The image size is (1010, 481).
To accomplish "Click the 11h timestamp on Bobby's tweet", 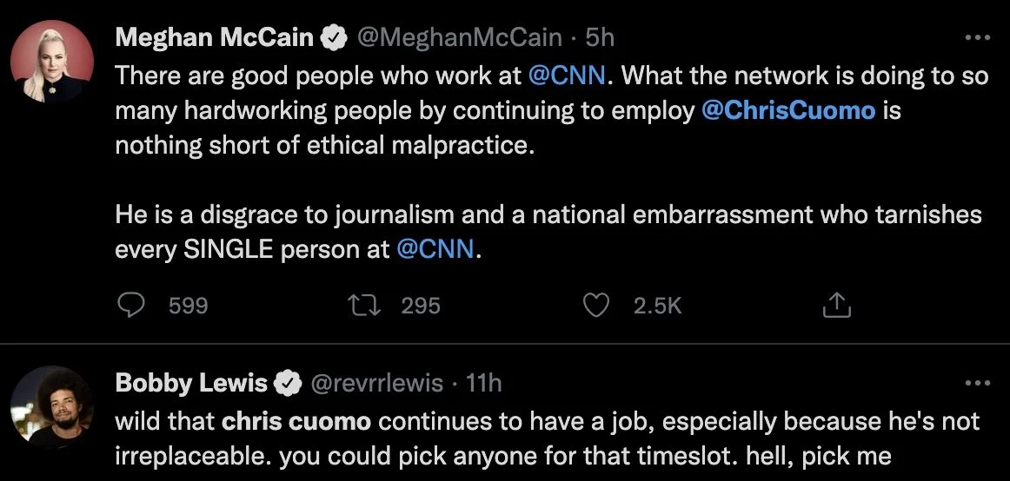I will click(483, 382).
